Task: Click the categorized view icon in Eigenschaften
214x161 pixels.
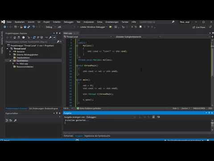Action: point(7,120)
